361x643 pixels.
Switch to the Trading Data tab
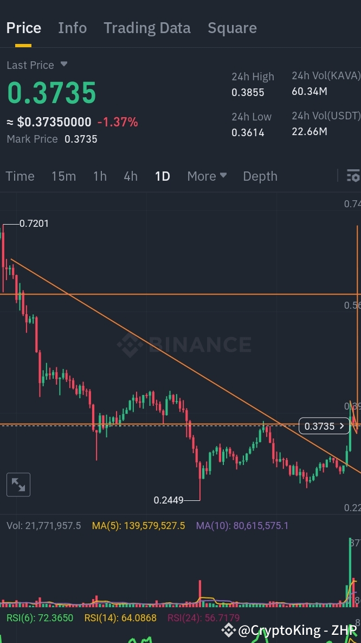point(147,28)
